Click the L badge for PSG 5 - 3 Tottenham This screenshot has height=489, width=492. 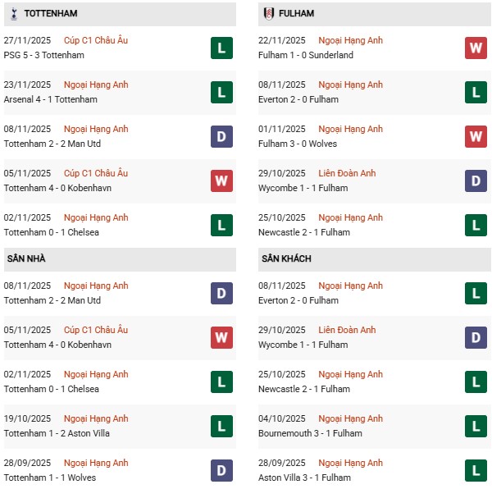(x=221, y=48)
